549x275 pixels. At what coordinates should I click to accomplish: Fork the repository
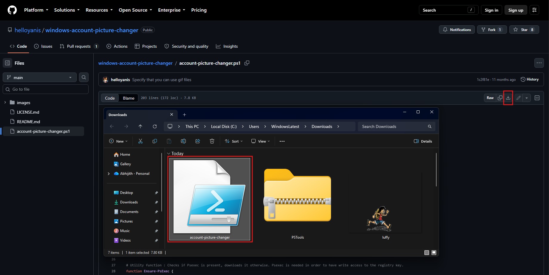coord(492,30)
